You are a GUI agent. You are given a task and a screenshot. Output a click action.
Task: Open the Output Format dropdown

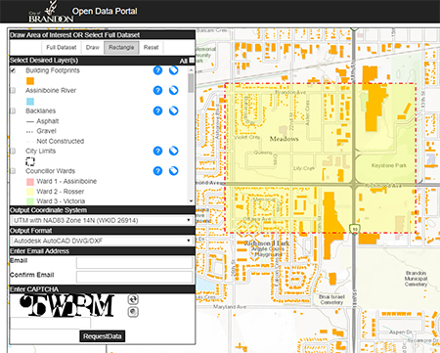pyautogui.click(x=102, y=241)
